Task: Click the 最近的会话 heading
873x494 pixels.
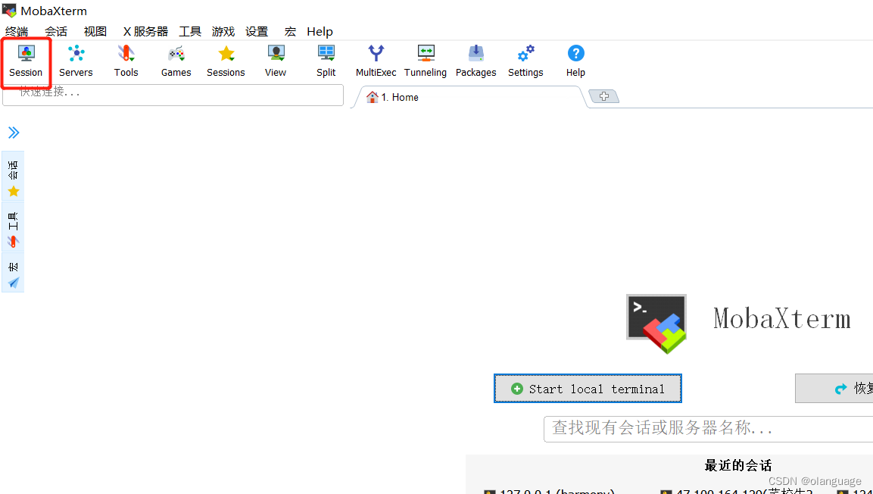Action: point(738,466)
